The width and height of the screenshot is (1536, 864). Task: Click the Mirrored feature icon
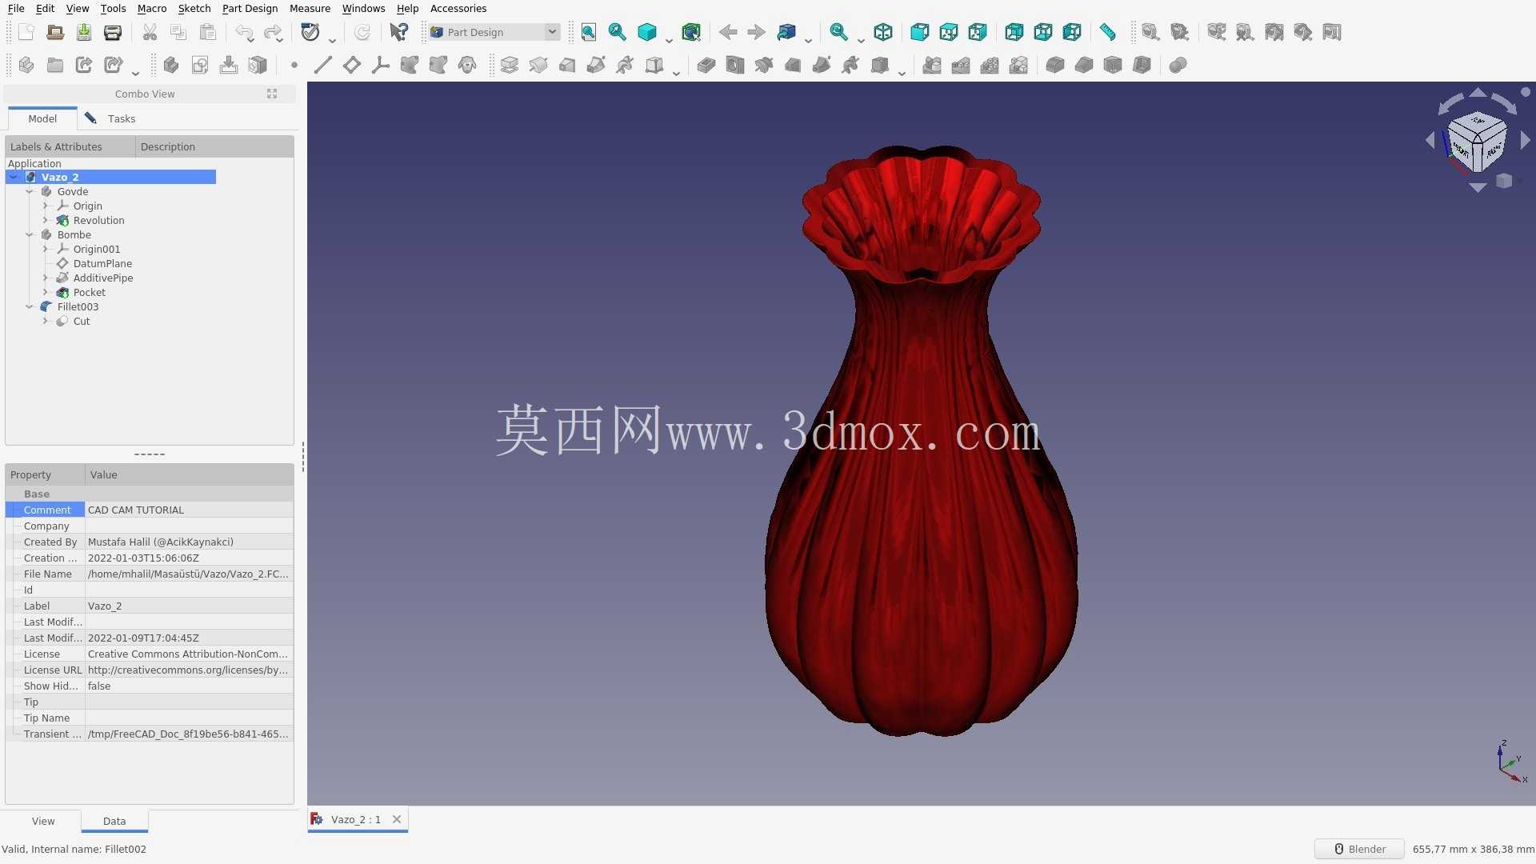pos(932,65)
